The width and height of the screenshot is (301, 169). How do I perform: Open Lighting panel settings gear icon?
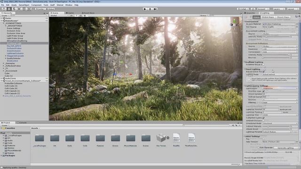click(299, 16)
